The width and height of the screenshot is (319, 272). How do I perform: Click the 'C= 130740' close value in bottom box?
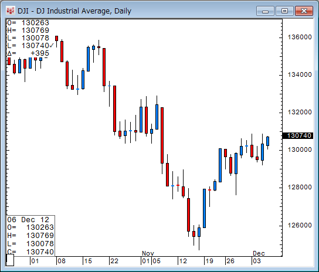[x=30, y=252]
